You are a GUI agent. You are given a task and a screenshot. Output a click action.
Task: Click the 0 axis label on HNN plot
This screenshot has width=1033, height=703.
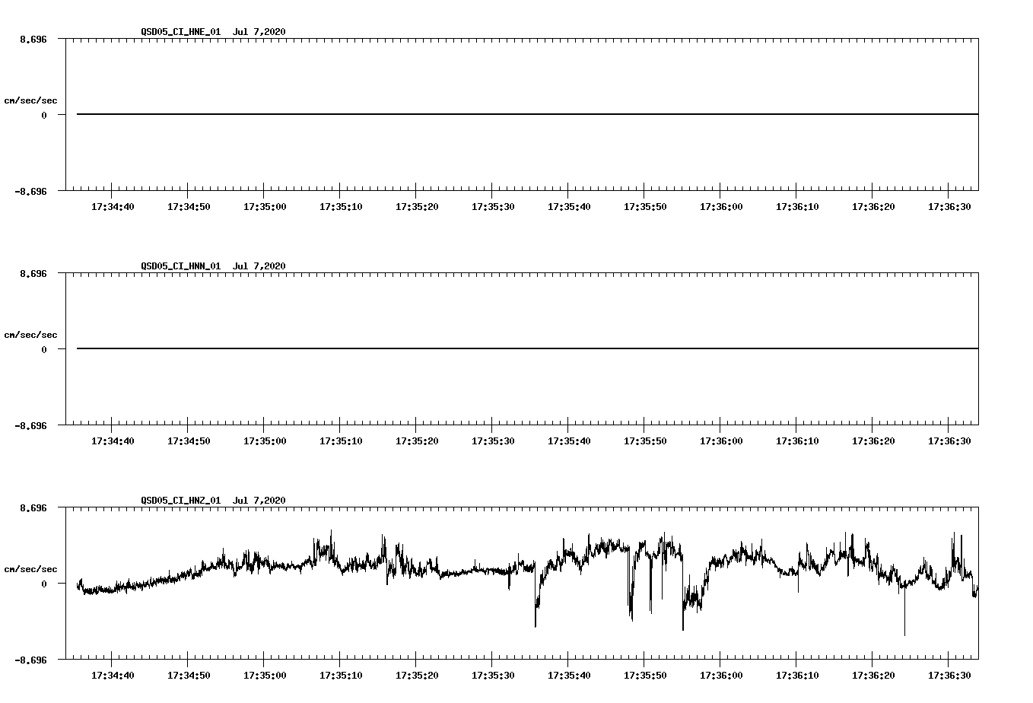pos(44,349)
